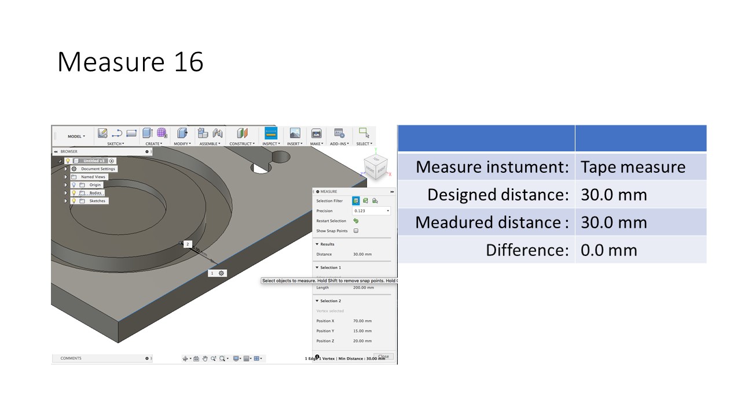
Task: Click the Press Pull icon in Modify
Action: (182, 133)
